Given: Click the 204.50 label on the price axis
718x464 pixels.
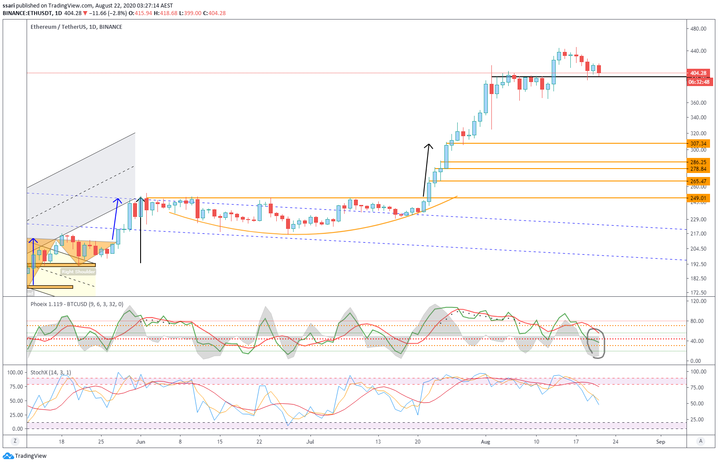Looking at the screenshot, I should pos(698,249).
